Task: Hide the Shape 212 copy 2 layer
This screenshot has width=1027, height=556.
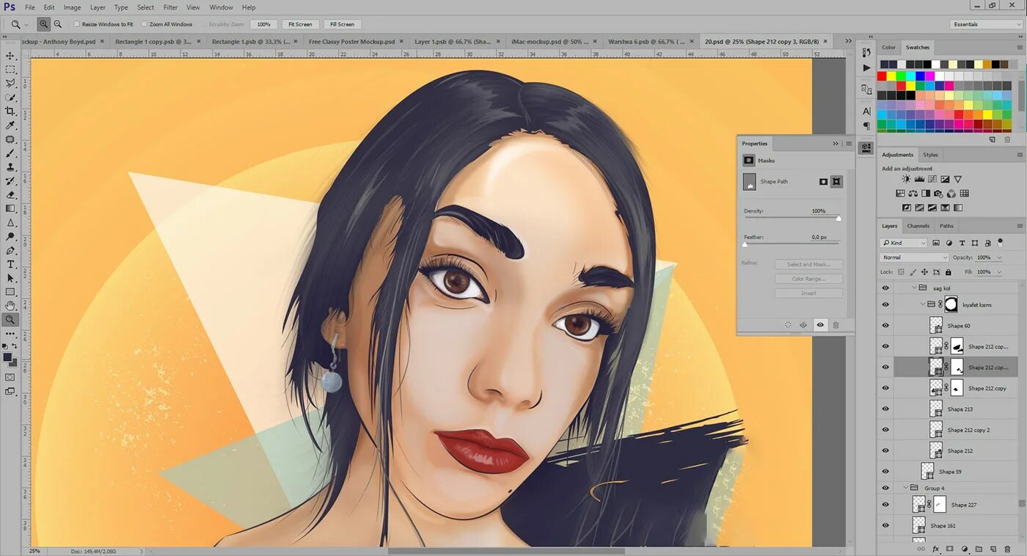Action: [885, 430]
